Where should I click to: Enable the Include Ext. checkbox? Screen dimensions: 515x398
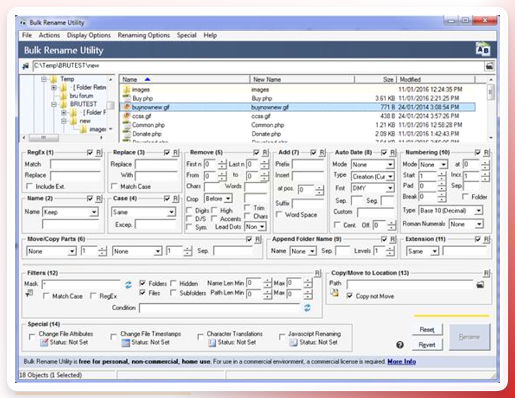coord(30,186)
